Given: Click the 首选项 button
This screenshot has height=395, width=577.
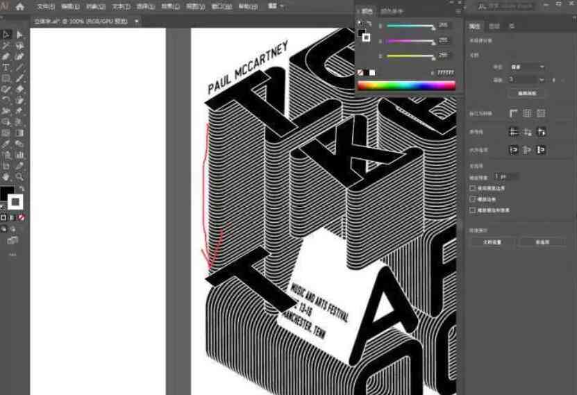Looking at the screenshot, I should pyautogui.click(x=543, y=242).
